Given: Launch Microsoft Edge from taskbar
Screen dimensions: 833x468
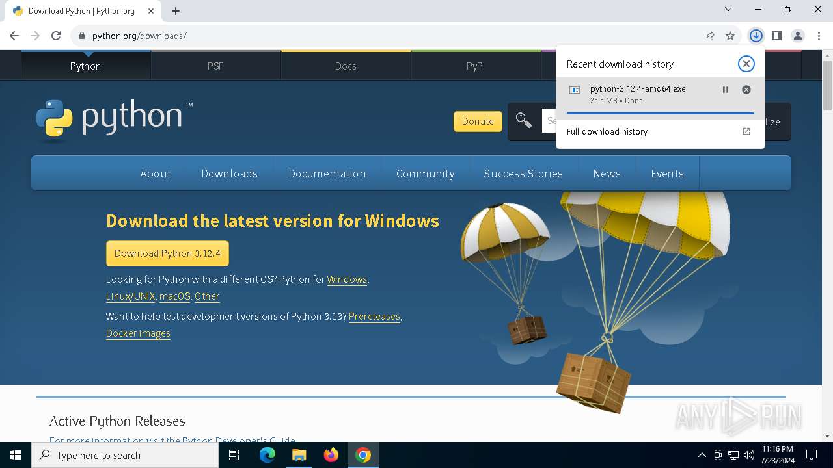Looking at the screenshot, I should pyautogui.click(x=267, y=455).
